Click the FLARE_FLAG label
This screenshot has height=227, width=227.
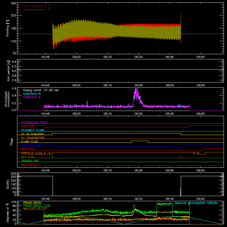[30, 142]
